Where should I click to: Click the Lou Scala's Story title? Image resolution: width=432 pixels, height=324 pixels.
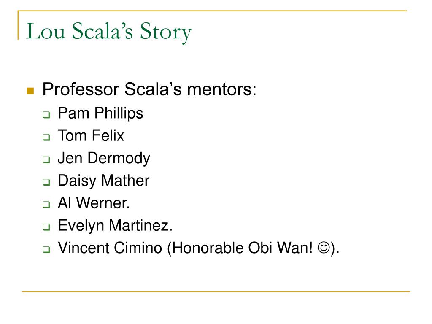coord(109,32)
